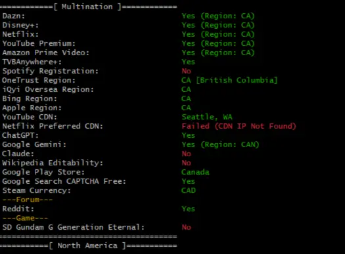Click the Google Gemini CAN region result
The height and width of the screenshot is (254, 345).
point(220,144)
